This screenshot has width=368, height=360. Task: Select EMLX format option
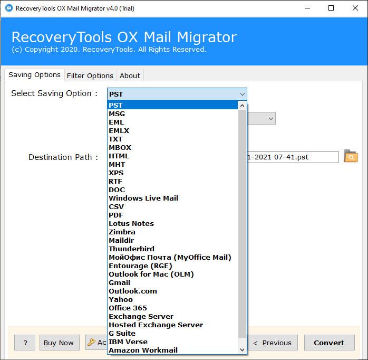point(172,131)
